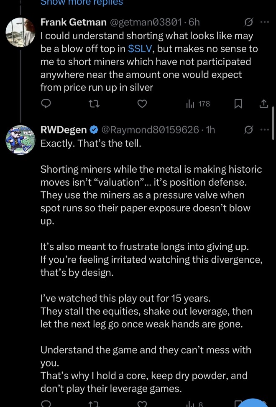View analytics showing 178 views
276x407 pixels.
[198, 104]
